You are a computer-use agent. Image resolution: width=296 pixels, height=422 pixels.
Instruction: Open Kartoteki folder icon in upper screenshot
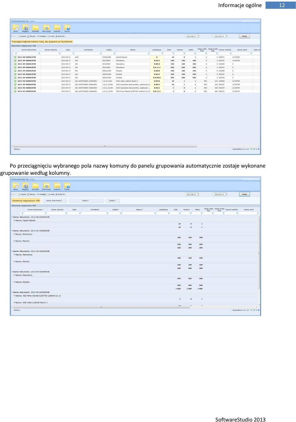(x=35, y=28)
